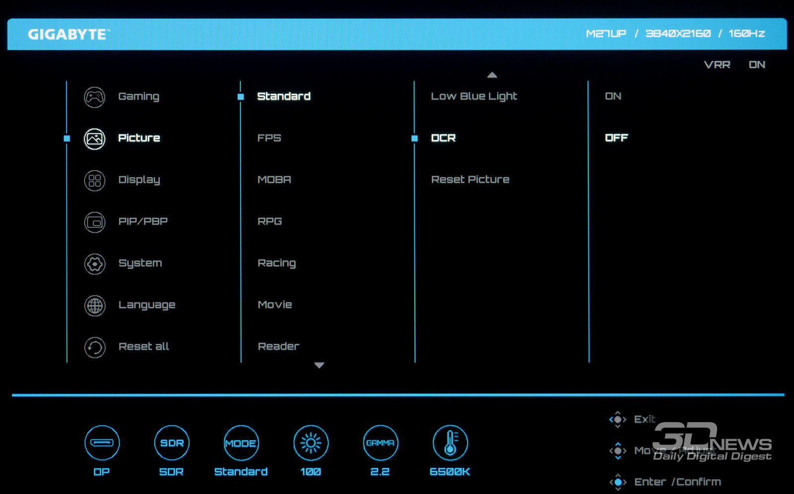
Task: Select the Movie picture mode
Action: tap(275, 305)
